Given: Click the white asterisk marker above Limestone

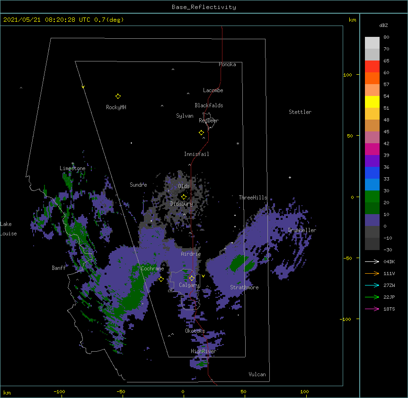Looking at the screenshot, I should click(x=73, y=164).
